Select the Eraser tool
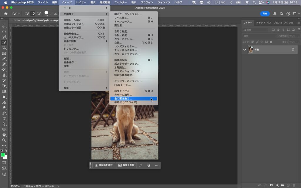Screen dimensions: 301x188 [4, 86]
